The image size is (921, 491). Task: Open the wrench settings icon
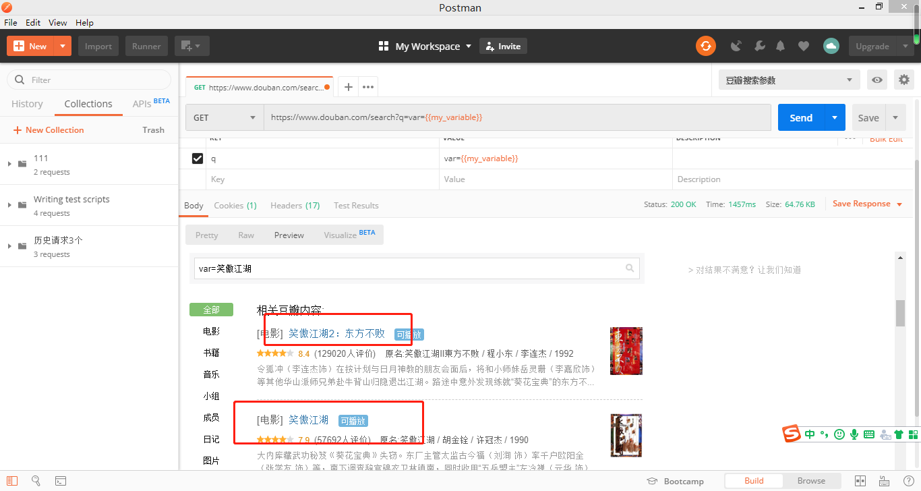click(759, 46)
